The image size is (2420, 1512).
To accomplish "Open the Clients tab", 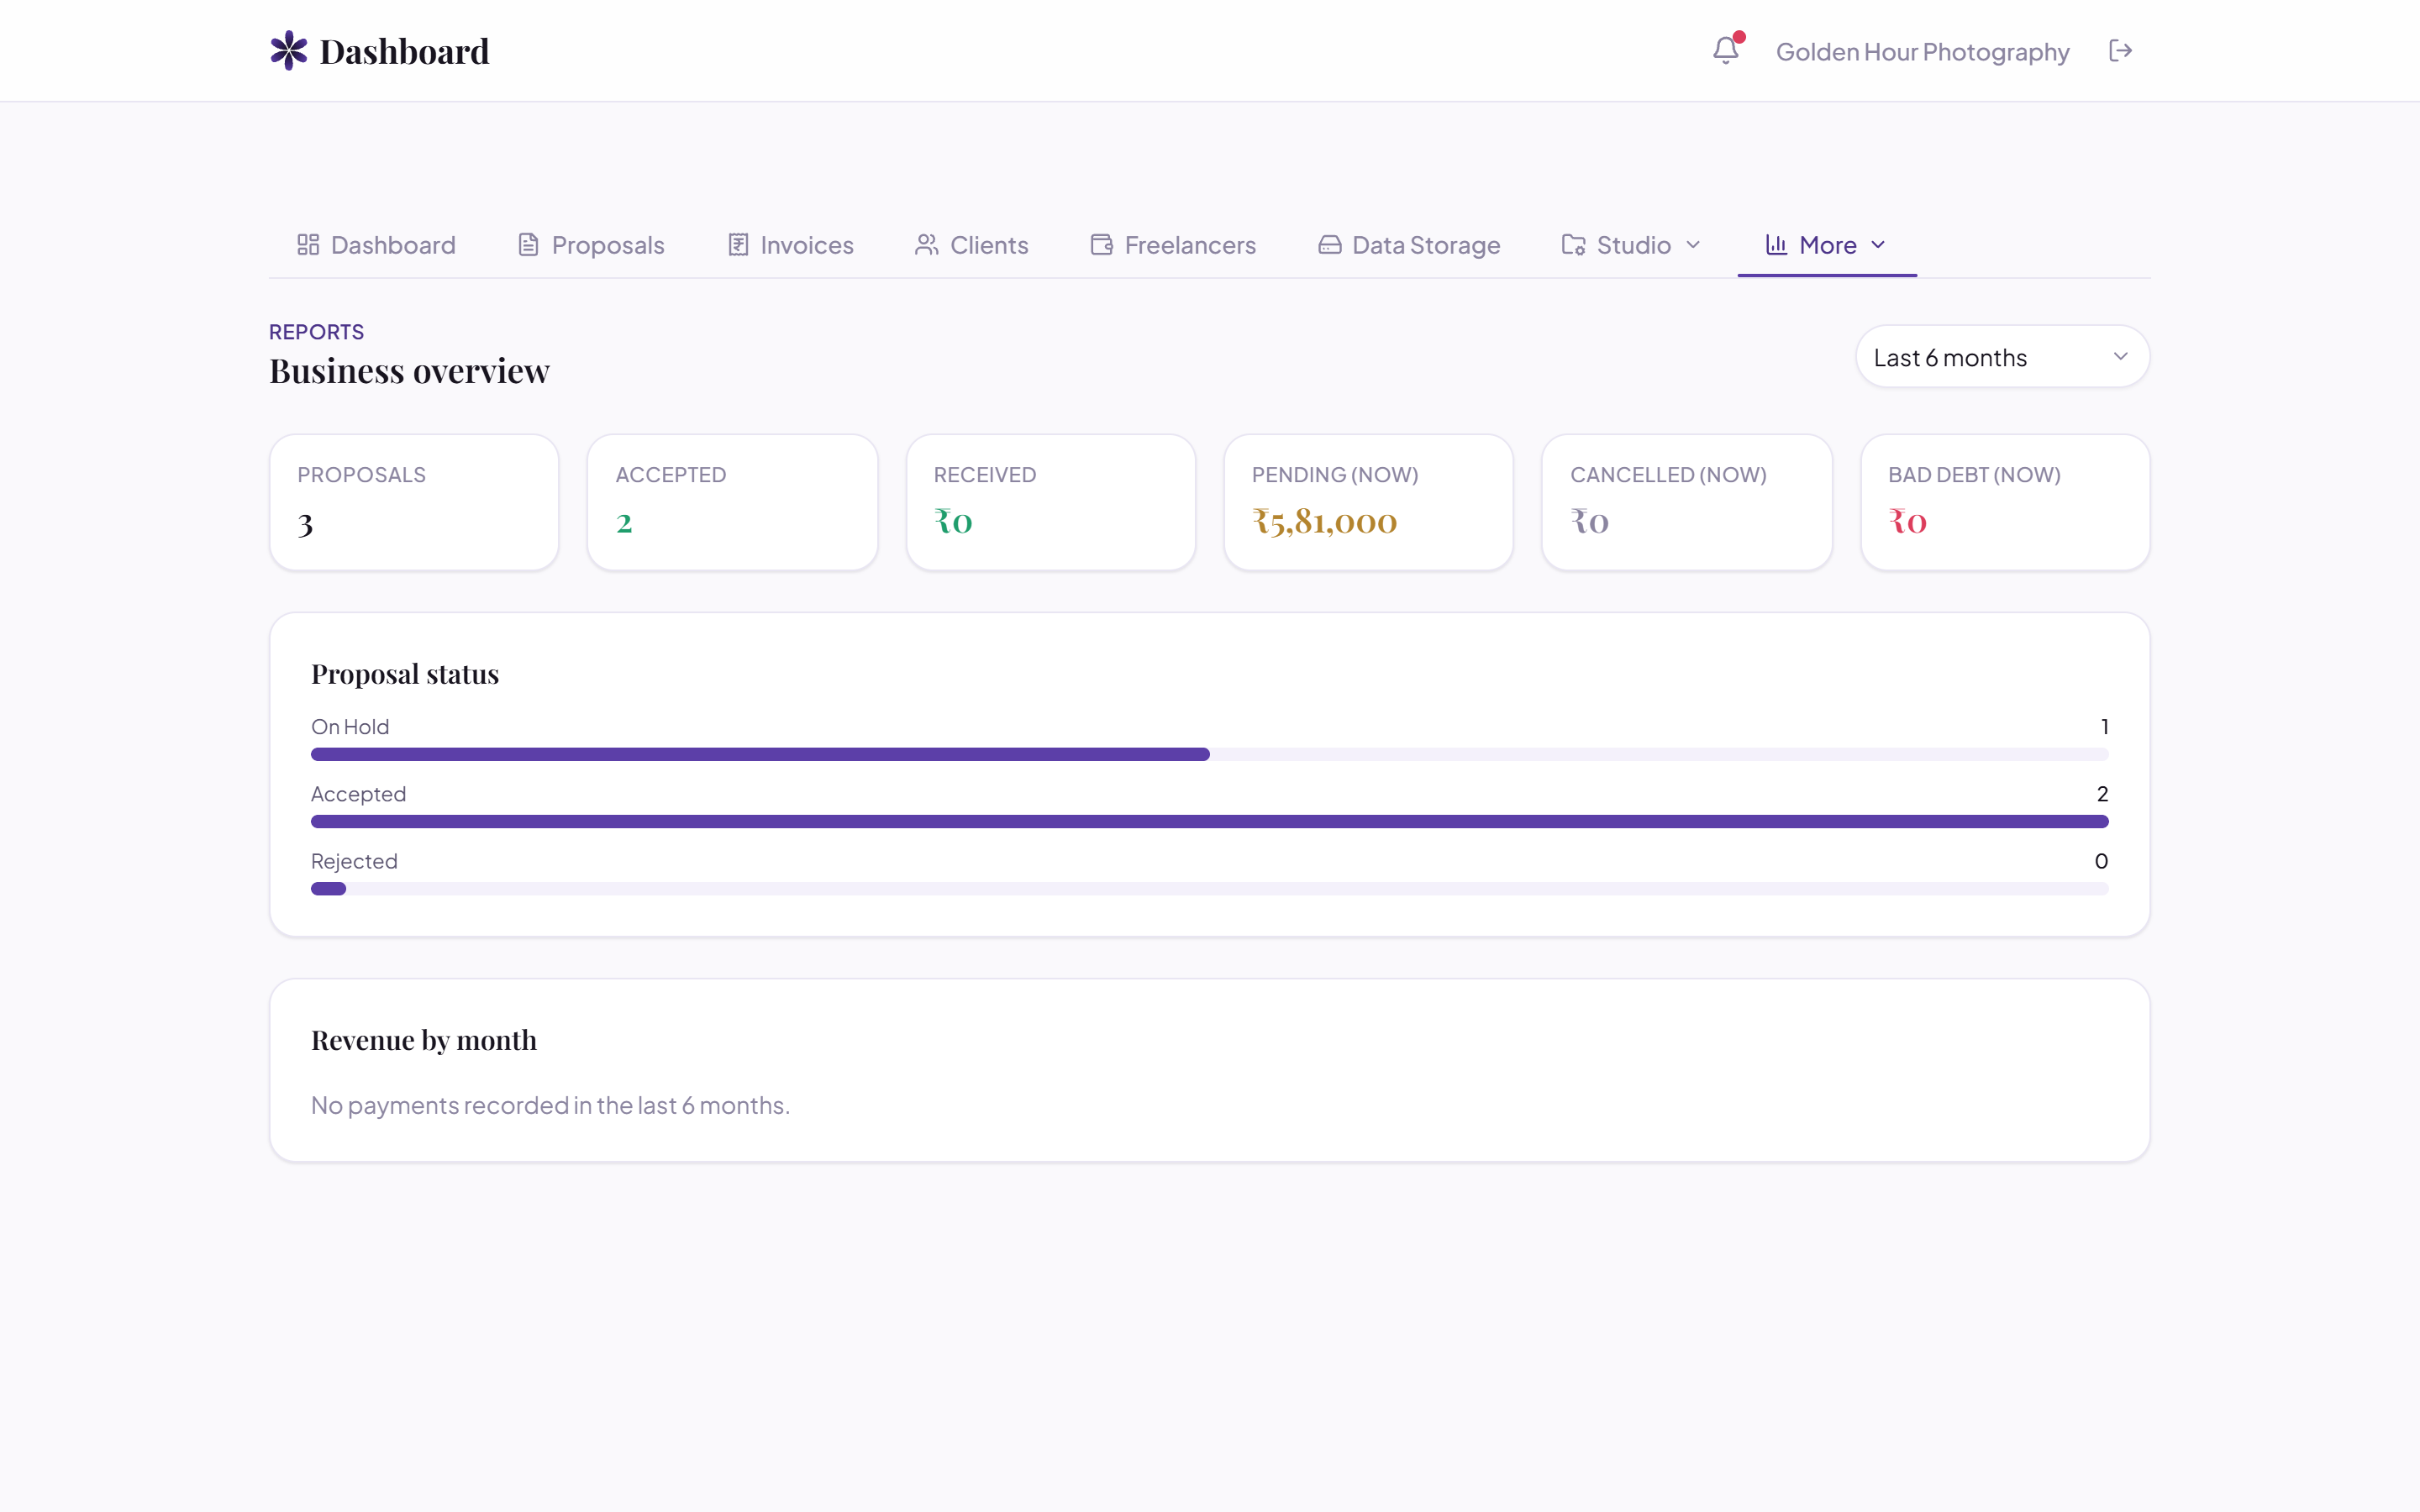I will click(x=972, y=245).
